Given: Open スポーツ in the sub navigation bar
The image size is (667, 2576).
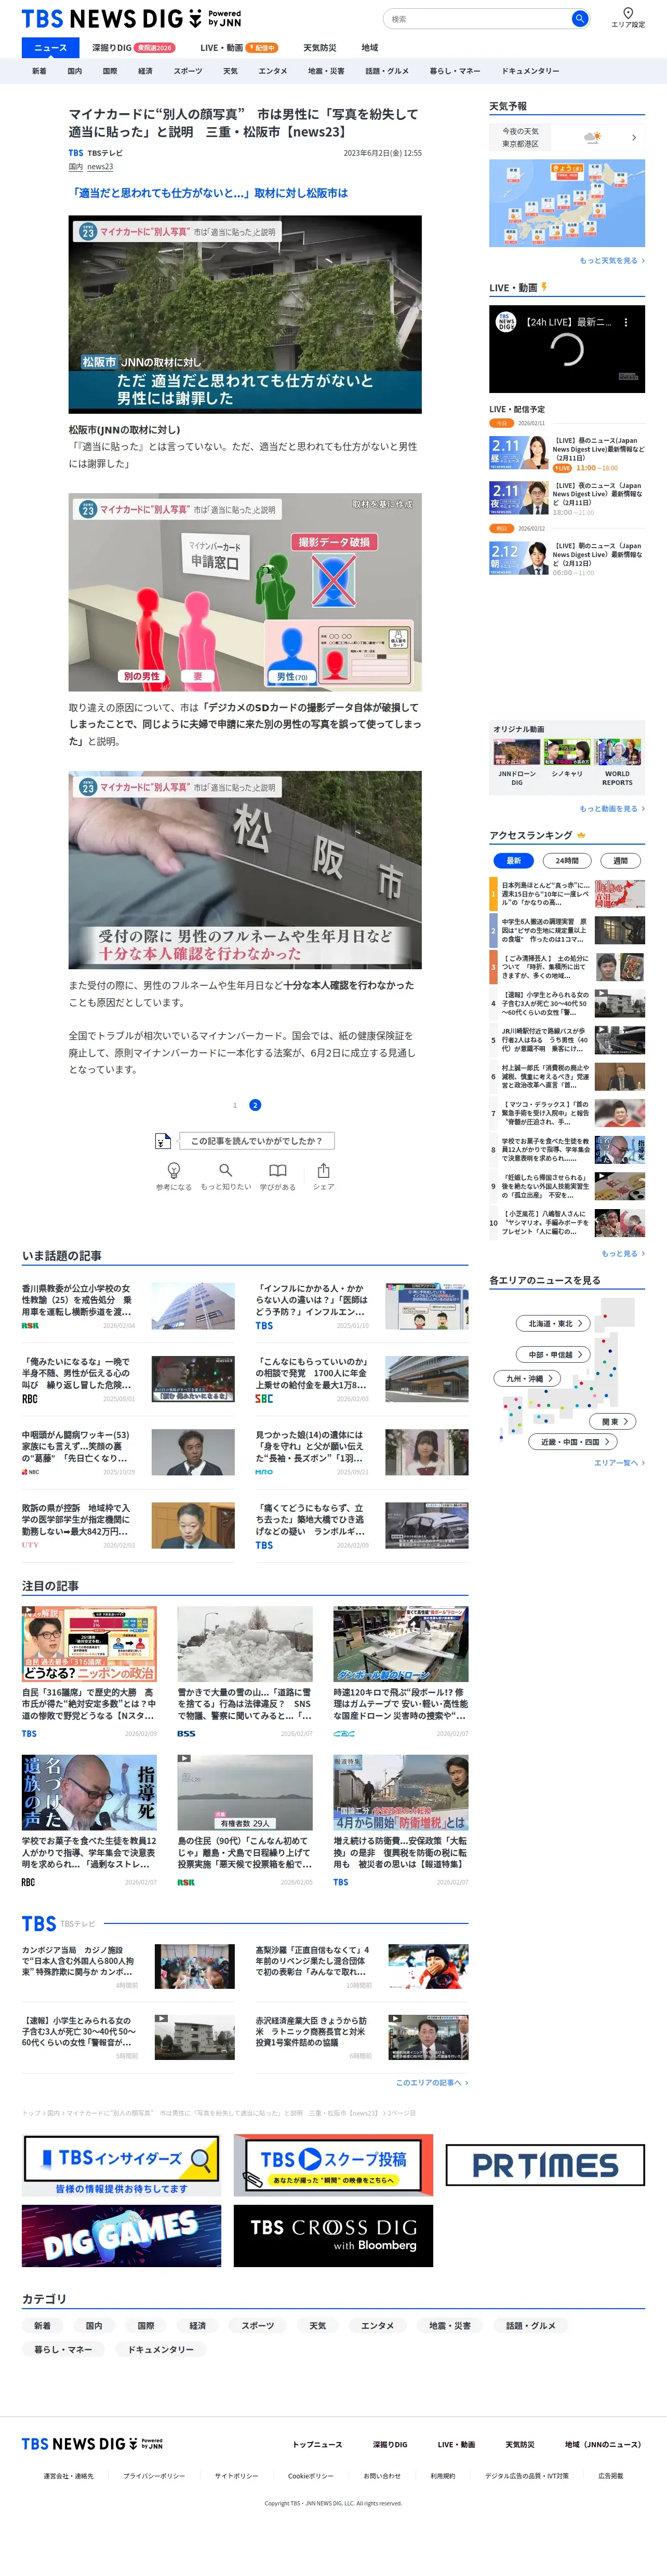Looking at the screenshot, I should coord(188,71).
